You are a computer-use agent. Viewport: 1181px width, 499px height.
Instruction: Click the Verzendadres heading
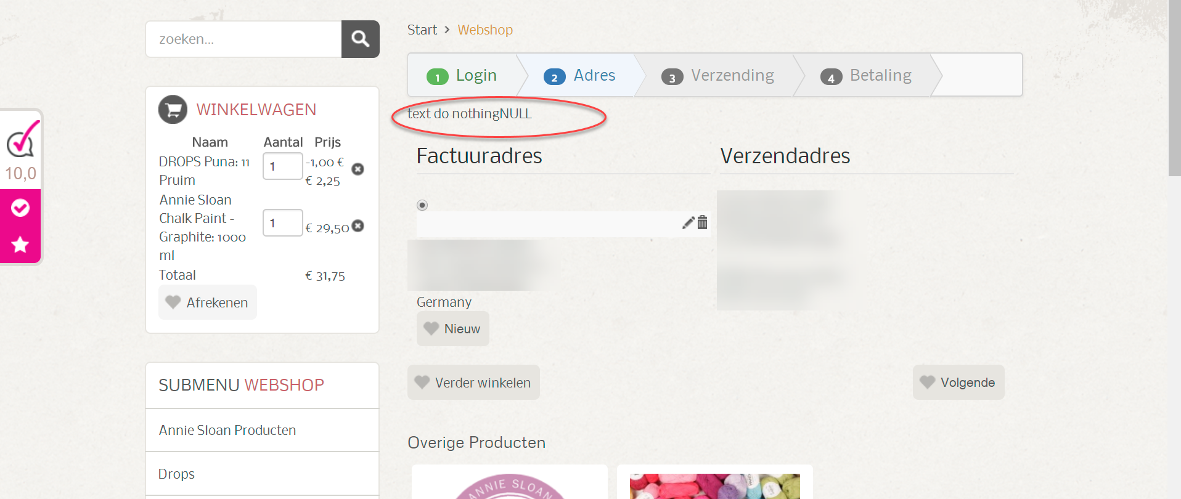pyautogui.click(x=785, y=156)
